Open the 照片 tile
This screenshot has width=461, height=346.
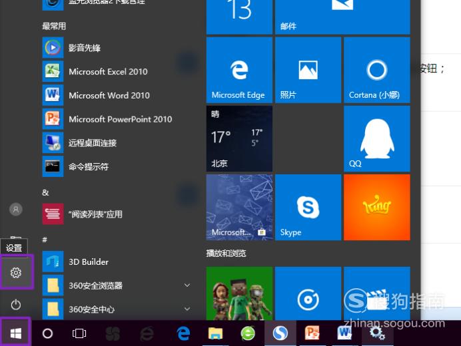tap(308, 70)
